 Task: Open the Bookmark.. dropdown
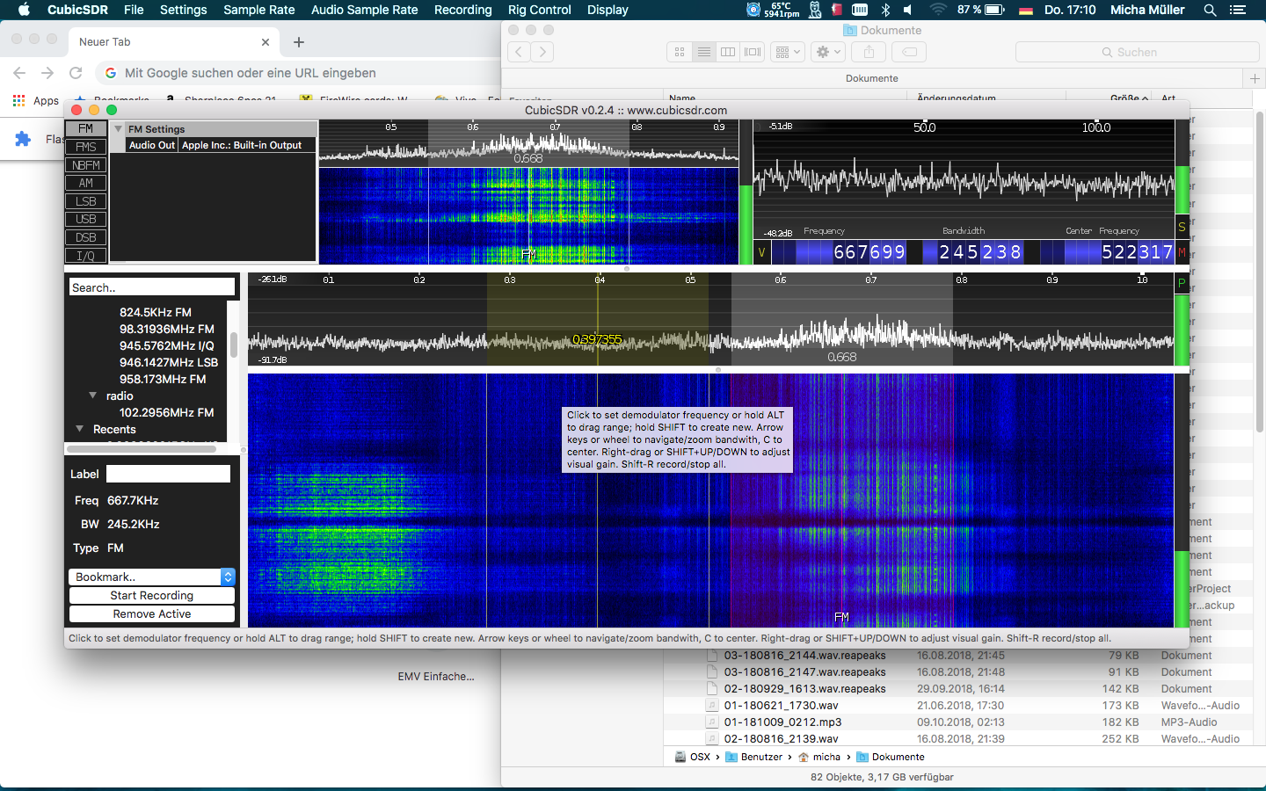(x=152, y=577)
